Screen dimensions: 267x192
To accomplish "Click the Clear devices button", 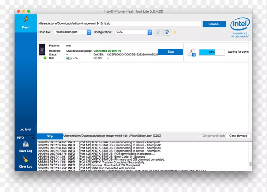I will point(238,136).
